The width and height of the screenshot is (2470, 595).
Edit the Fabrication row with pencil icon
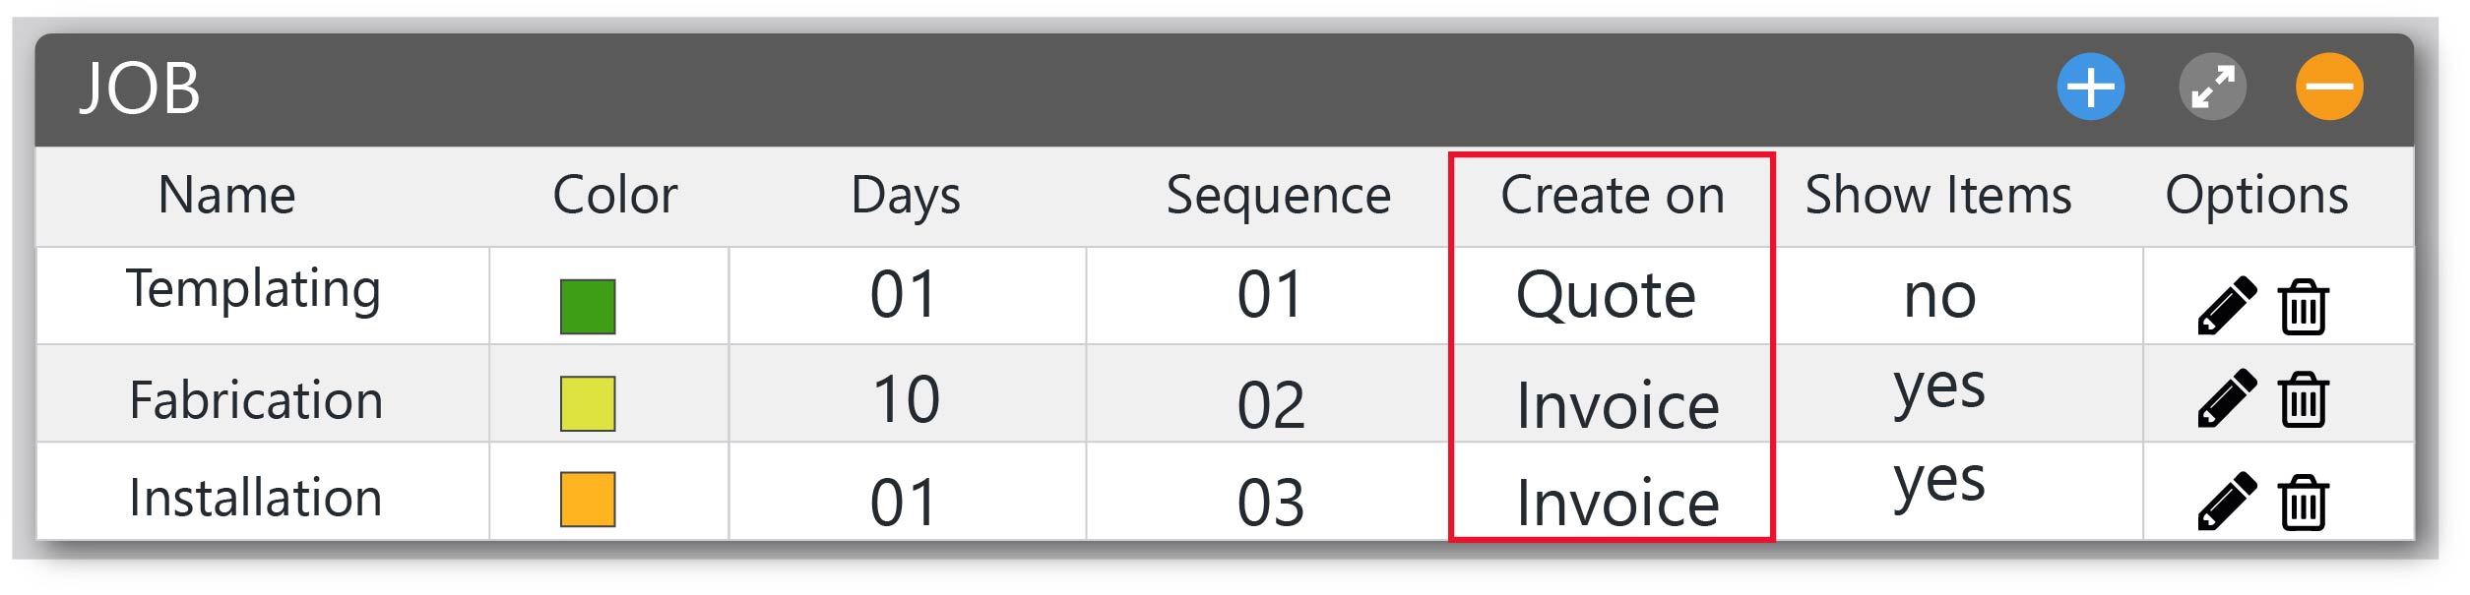pyautogui.click(x=2227, y=398)
